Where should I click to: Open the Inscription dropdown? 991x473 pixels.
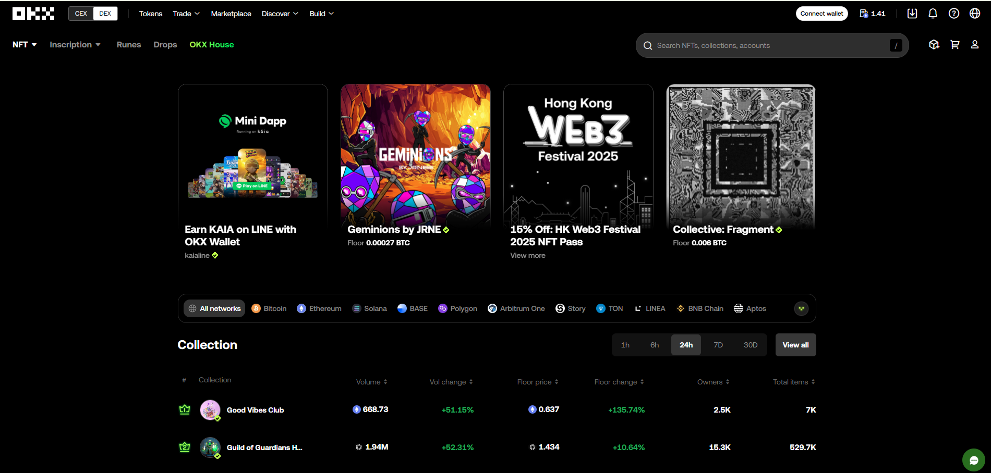pos(75,45)
